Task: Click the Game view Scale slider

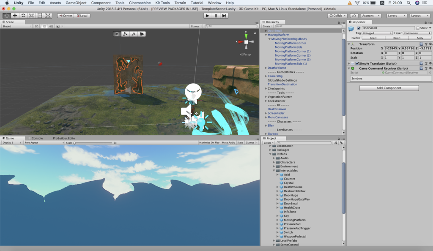Action: [x=93, y=143]
